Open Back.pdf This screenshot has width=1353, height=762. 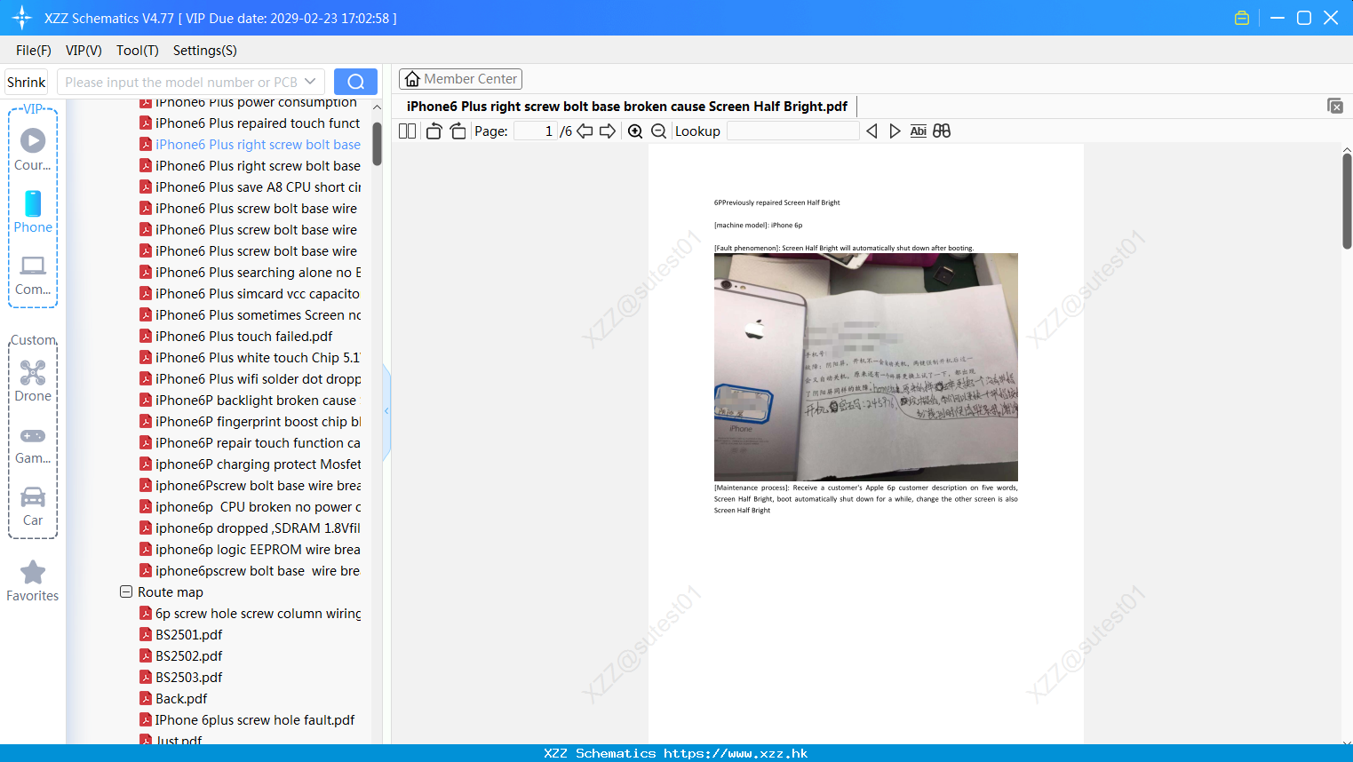click(x=174, y=699)
